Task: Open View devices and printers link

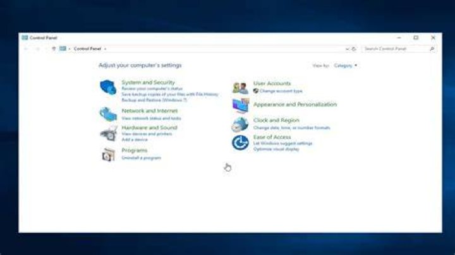Action: click(147, 134)
